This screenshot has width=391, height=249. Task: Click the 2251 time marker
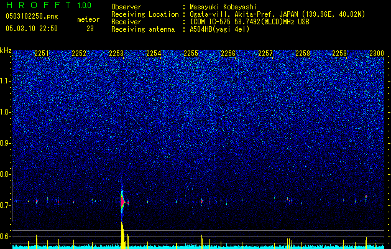click(42, 54)
